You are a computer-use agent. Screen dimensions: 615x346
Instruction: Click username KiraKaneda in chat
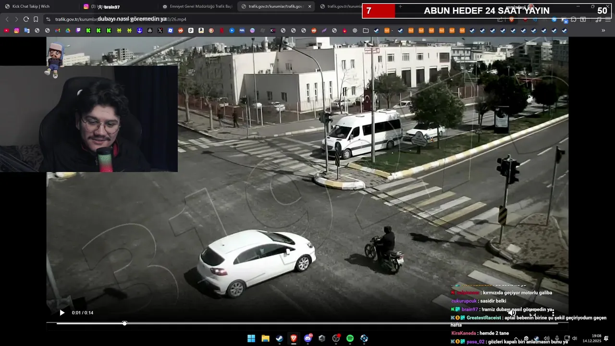click(464, 333)
